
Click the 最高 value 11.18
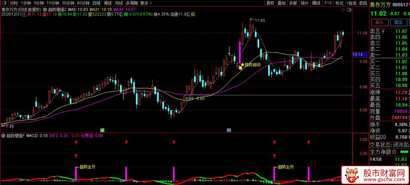pyautogui.click(x=401, y=99)
